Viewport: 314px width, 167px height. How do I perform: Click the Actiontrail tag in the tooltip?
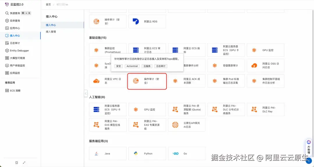(x=132, y=66)
